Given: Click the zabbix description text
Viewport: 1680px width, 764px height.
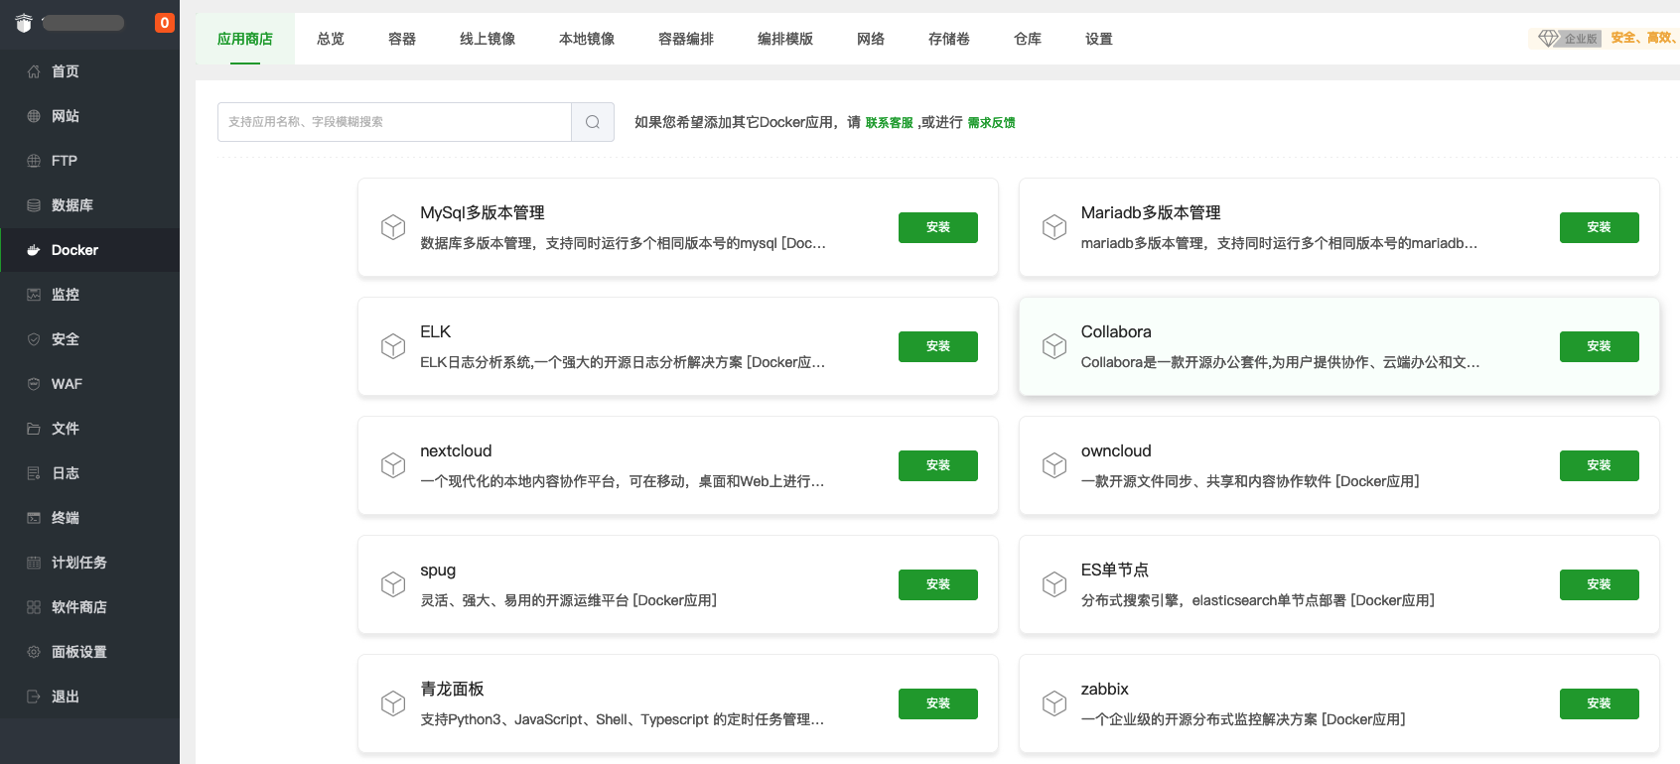Looking at the screenshot, I should (x=1243, y=719).
